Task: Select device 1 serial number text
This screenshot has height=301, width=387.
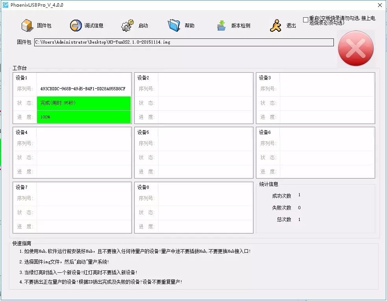Action: [83, 89]
